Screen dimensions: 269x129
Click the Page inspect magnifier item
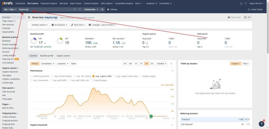pyautogui.click(x=9, y=21)
